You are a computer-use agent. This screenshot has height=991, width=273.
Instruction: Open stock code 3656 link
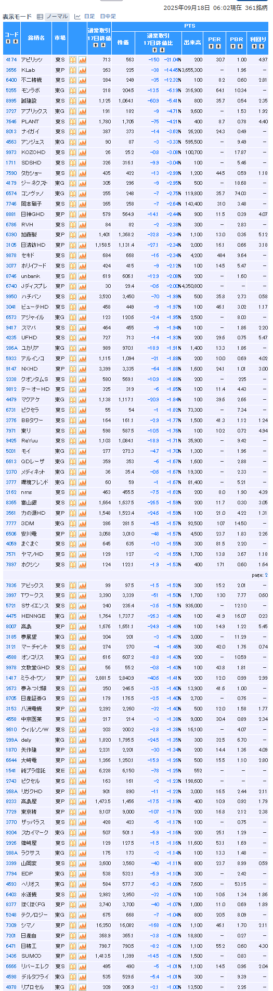pyautogui.click(x=11, y=70)
